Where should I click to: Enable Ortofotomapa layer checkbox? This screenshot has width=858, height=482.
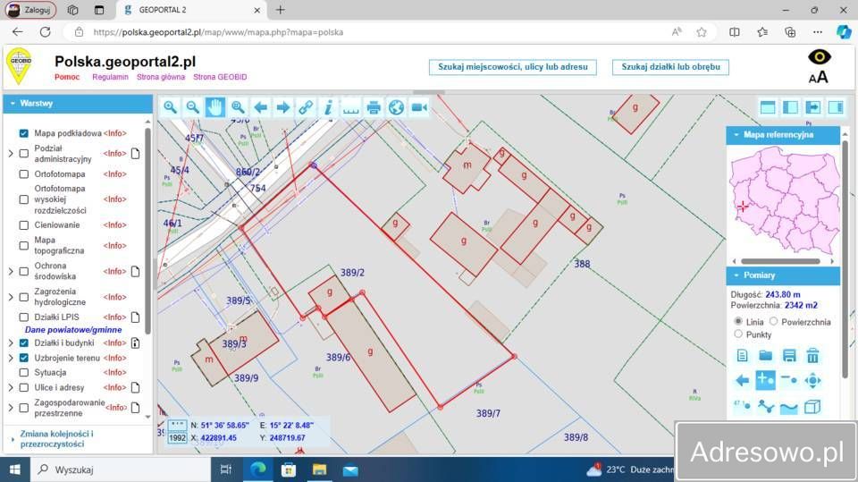(x=23, y=174)
